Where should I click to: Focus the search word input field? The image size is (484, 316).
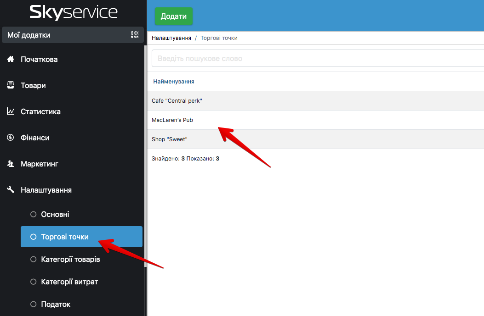pyautogui.click(x=317, y=59)
